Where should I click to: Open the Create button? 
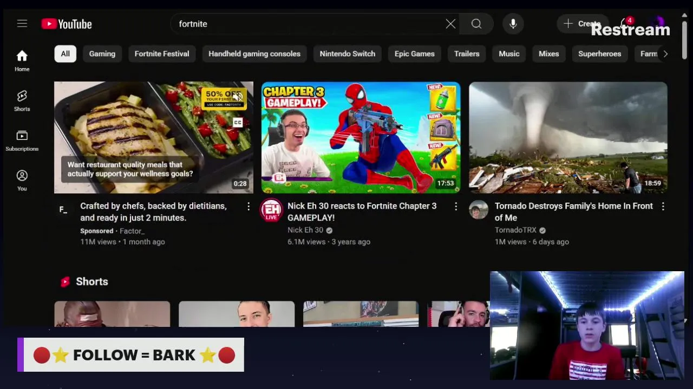click(x=582, y=24)
